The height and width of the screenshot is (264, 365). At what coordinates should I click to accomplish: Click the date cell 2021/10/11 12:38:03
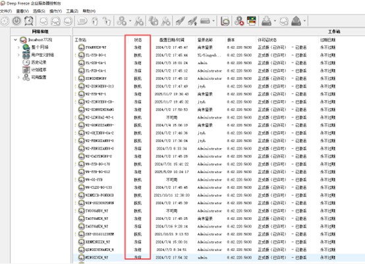click(x=171, y=196)
